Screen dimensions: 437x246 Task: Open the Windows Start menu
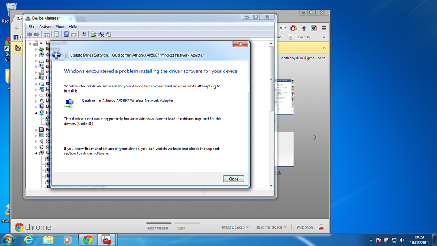(x=8, y=240)
